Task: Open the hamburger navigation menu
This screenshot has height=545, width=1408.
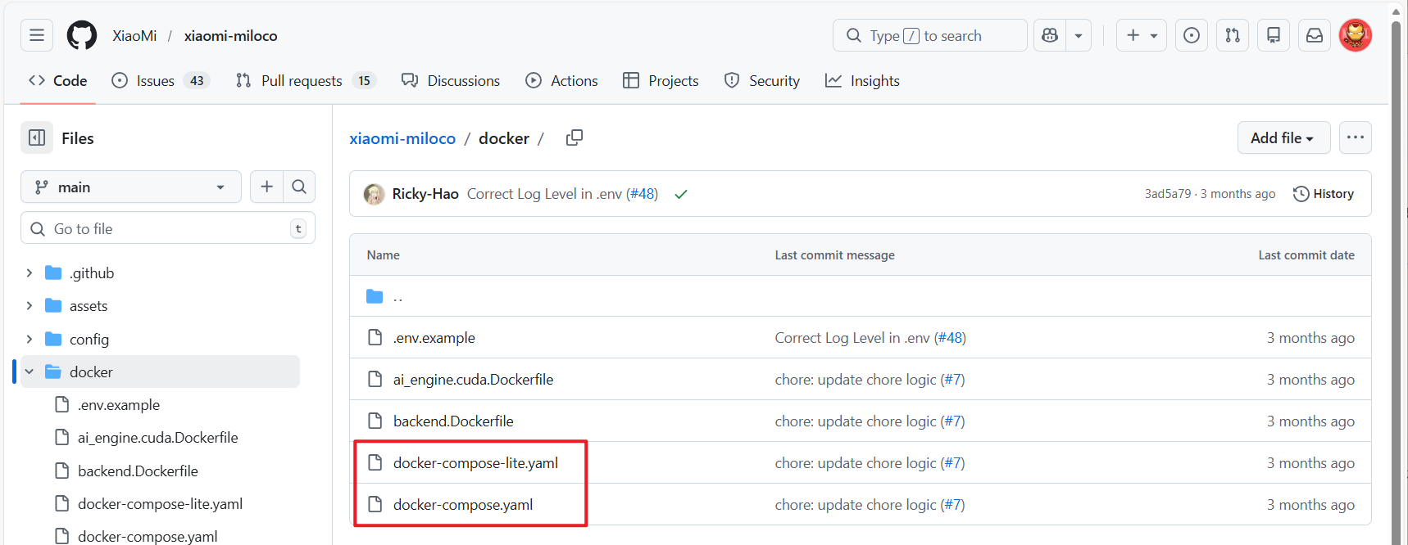Action: pyautogui.click(x=37, y=35)
